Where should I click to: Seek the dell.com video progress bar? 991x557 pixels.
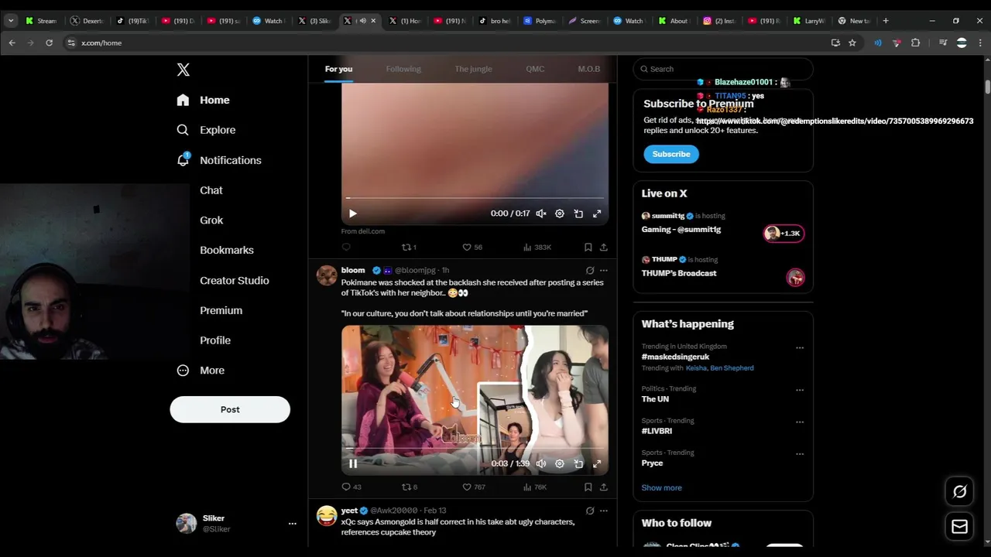[x=475, y=199]
